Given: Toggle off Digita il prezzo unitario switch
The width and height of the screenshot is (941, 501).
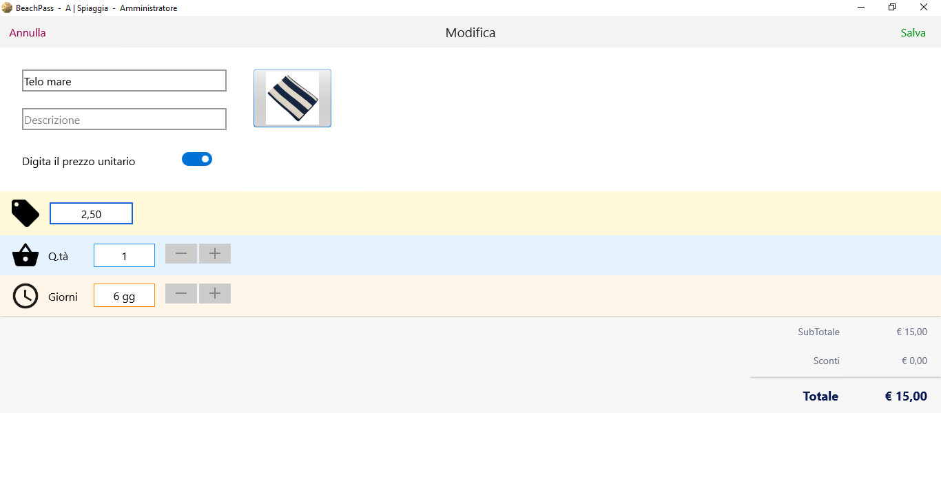Looking at the screenshot, I should [197, 159].
